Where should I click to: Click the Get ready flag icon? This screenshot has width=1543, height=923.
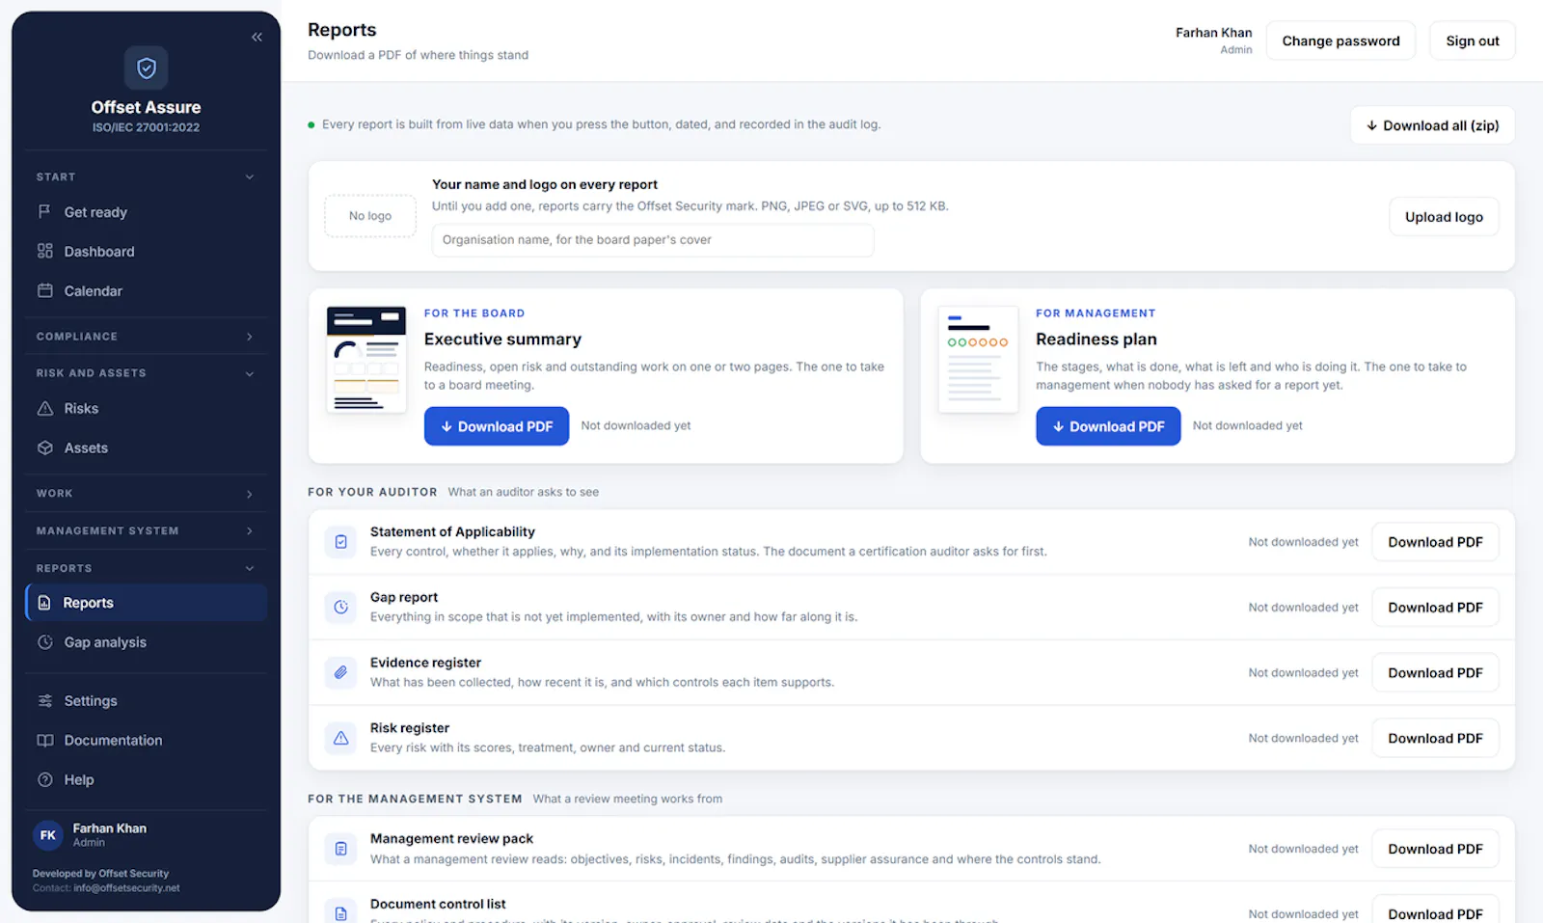coord(44,211)
